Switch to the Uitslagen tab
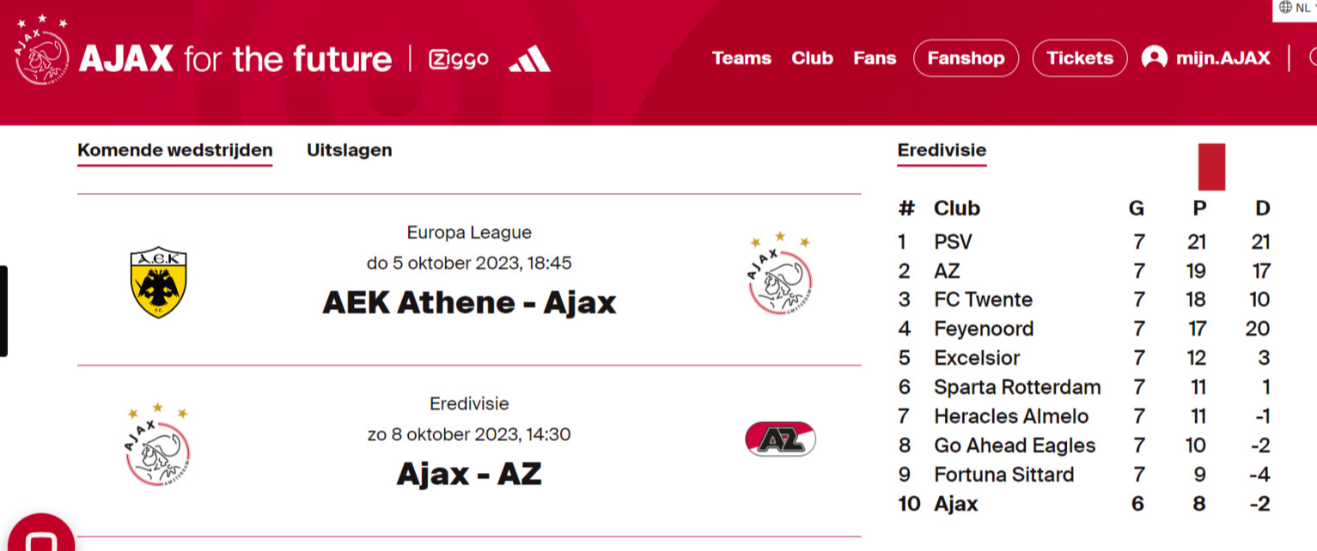Screen dimensions: 1317x551 349,150
